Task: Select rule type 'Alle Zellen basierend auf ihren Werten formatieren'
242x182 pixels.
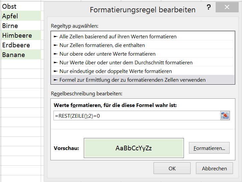Action: tap(143, 37)
